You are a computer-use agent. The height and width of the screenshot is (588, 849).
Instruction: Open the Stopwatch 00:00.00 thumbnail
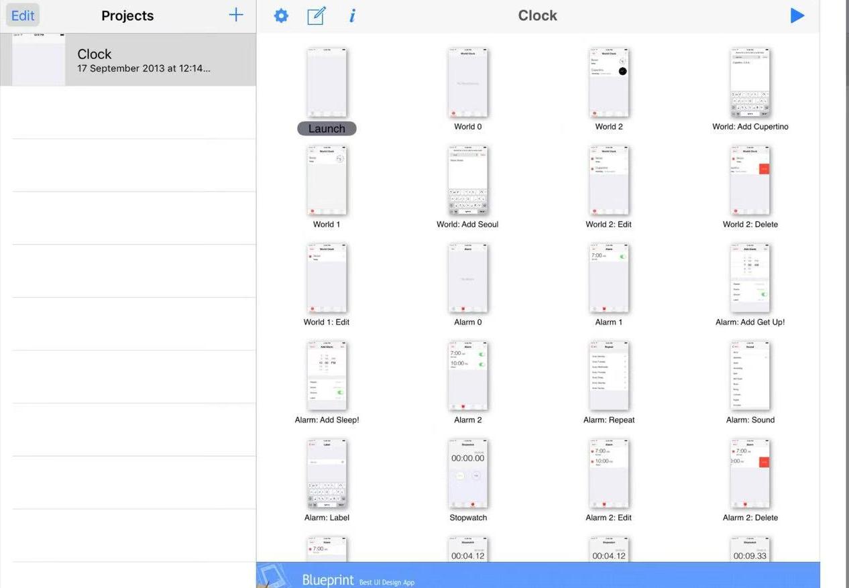(x=467, y=473)
